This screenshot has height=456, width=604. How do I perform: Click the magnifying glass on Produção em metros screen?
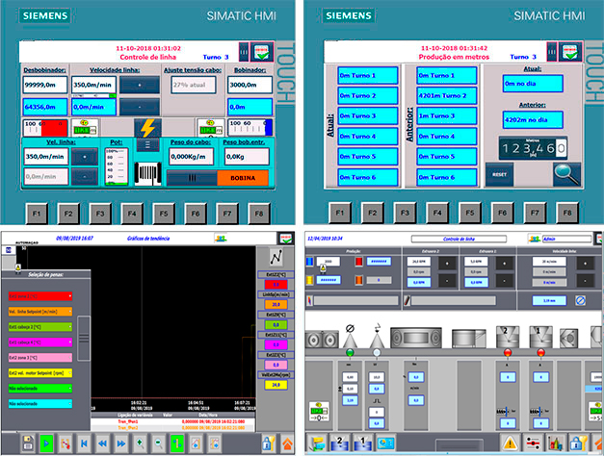coord(566,174)
